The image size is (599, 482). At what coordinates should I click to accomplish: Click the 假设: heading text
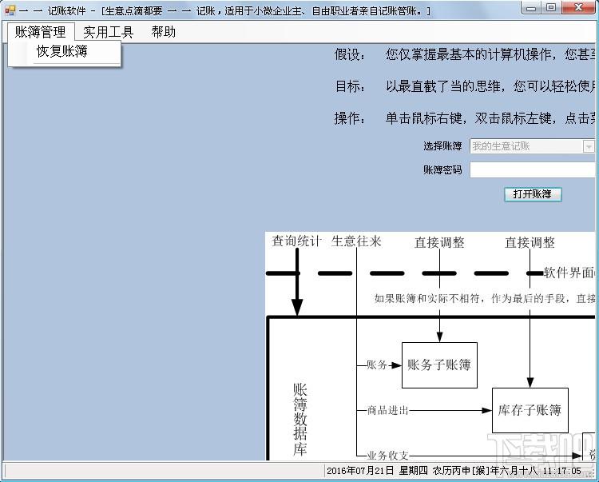[x=350, y=54]
